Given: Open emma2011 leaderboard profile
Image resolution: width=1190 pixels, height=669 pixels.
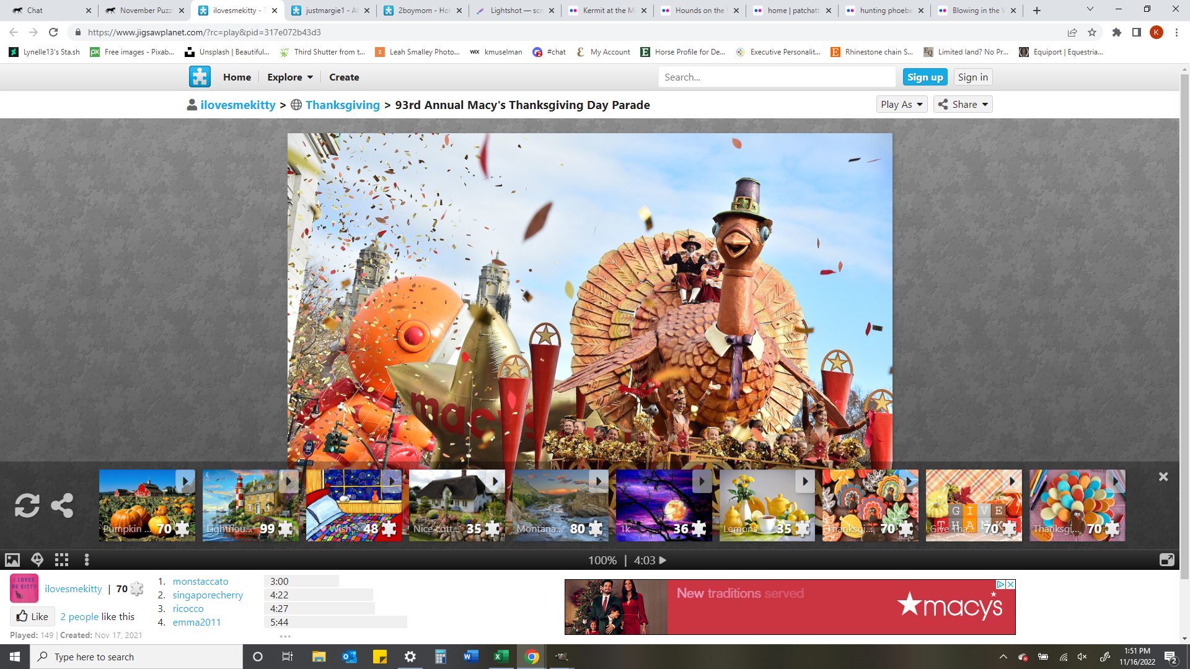Looking at the screenshot, I should click(x=196, y=622).
